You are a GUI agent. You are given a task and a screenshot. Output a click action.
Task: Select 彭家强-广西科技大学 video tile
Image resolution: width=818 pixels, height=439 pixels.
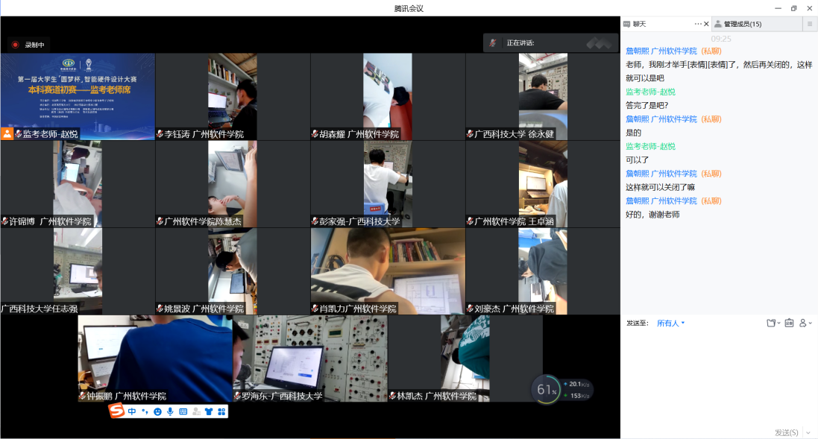(388, 184)
